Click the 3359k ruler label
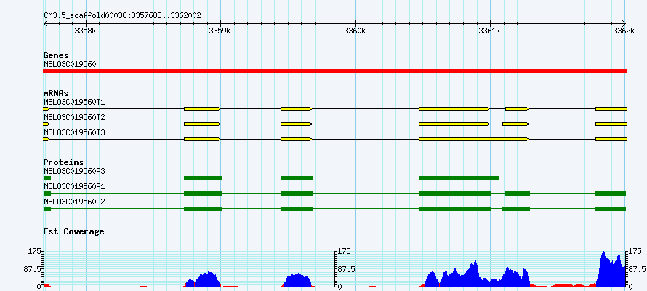Screen dimensions: 647x291 pyautogui.click(x=220, y=31)
